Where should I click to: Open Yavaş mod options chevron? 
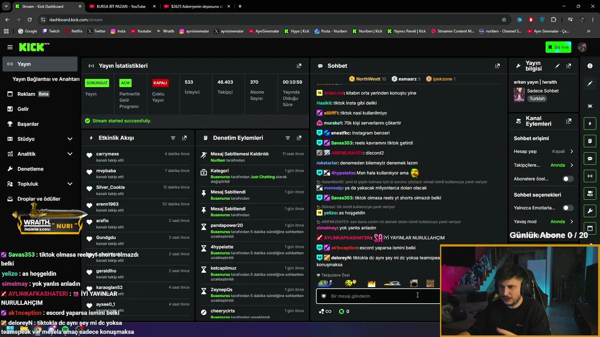coord(571,222)
